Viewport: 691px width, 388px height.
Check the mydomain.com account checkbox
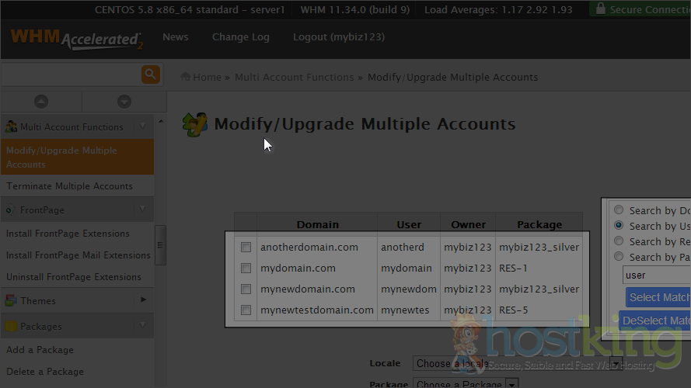tap(246, 268)
